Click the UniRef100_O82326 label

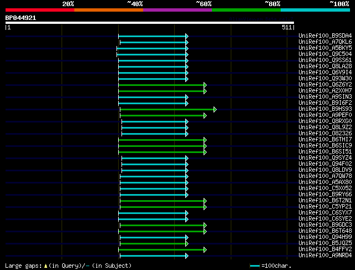[x=325, y=134]
